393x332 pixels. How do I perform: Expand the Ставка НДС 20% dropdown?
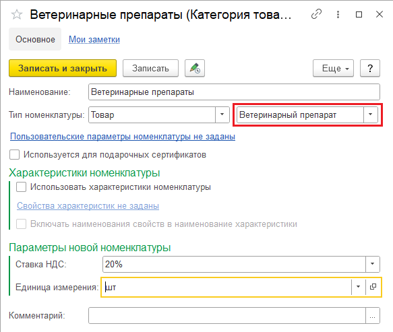point(373,264)
